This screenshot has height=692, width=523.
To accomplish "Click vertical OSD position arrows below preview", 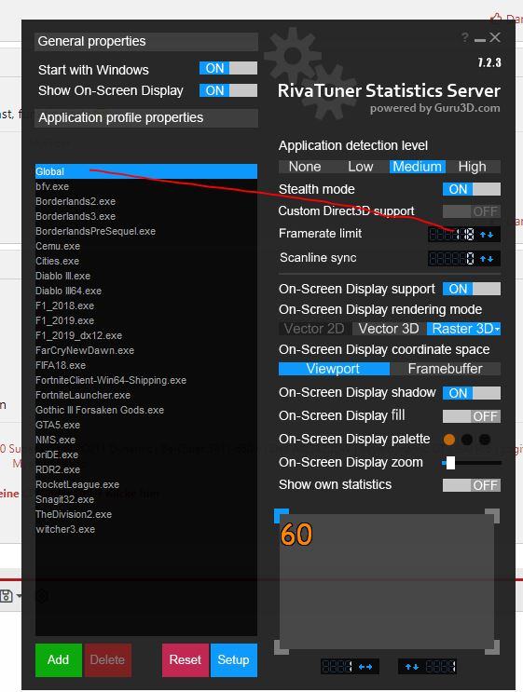I will pos(412,667).
